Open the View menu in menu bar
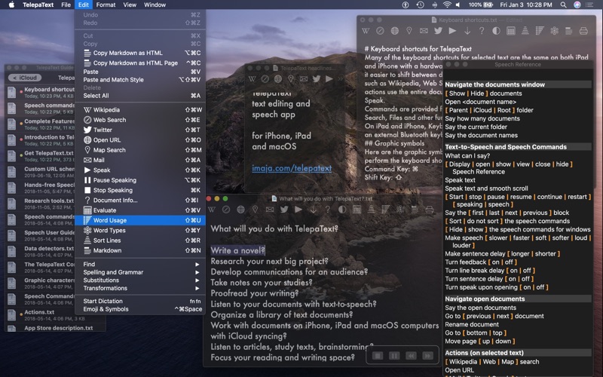 (x=130, y=5)
